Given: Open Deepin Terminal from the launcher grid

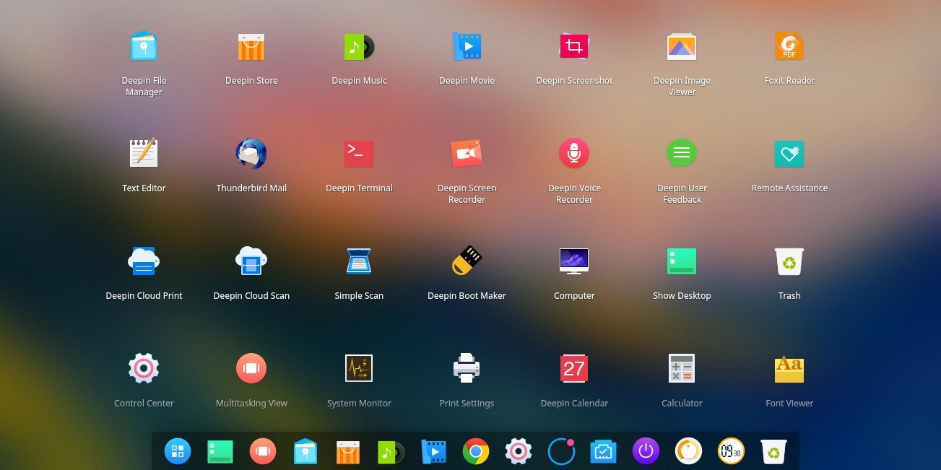Looking at the screenshot, I should point(359,155).
